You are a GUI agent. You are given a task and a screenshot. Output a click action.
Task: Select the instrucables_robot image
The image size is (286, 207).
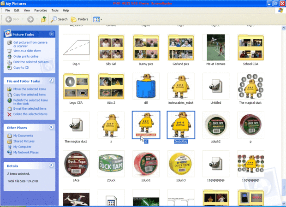[x=181, y=86]
